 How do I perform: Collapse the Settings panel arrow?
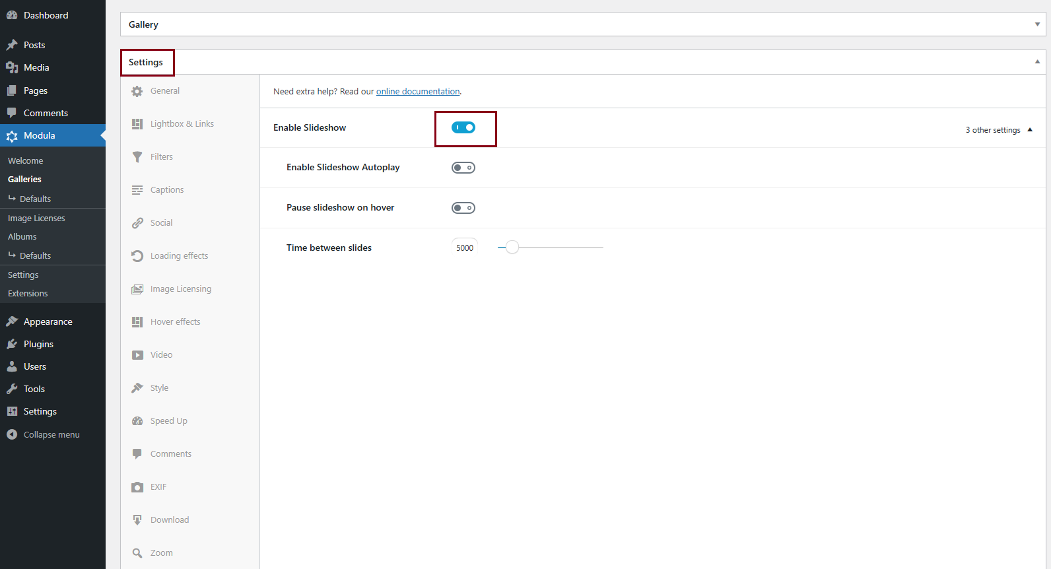point(1037,62)
